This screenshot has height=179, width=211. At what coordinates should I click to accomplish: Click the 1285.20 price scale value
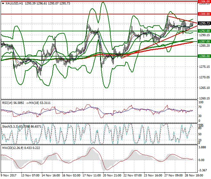click(x=204, y=46)
